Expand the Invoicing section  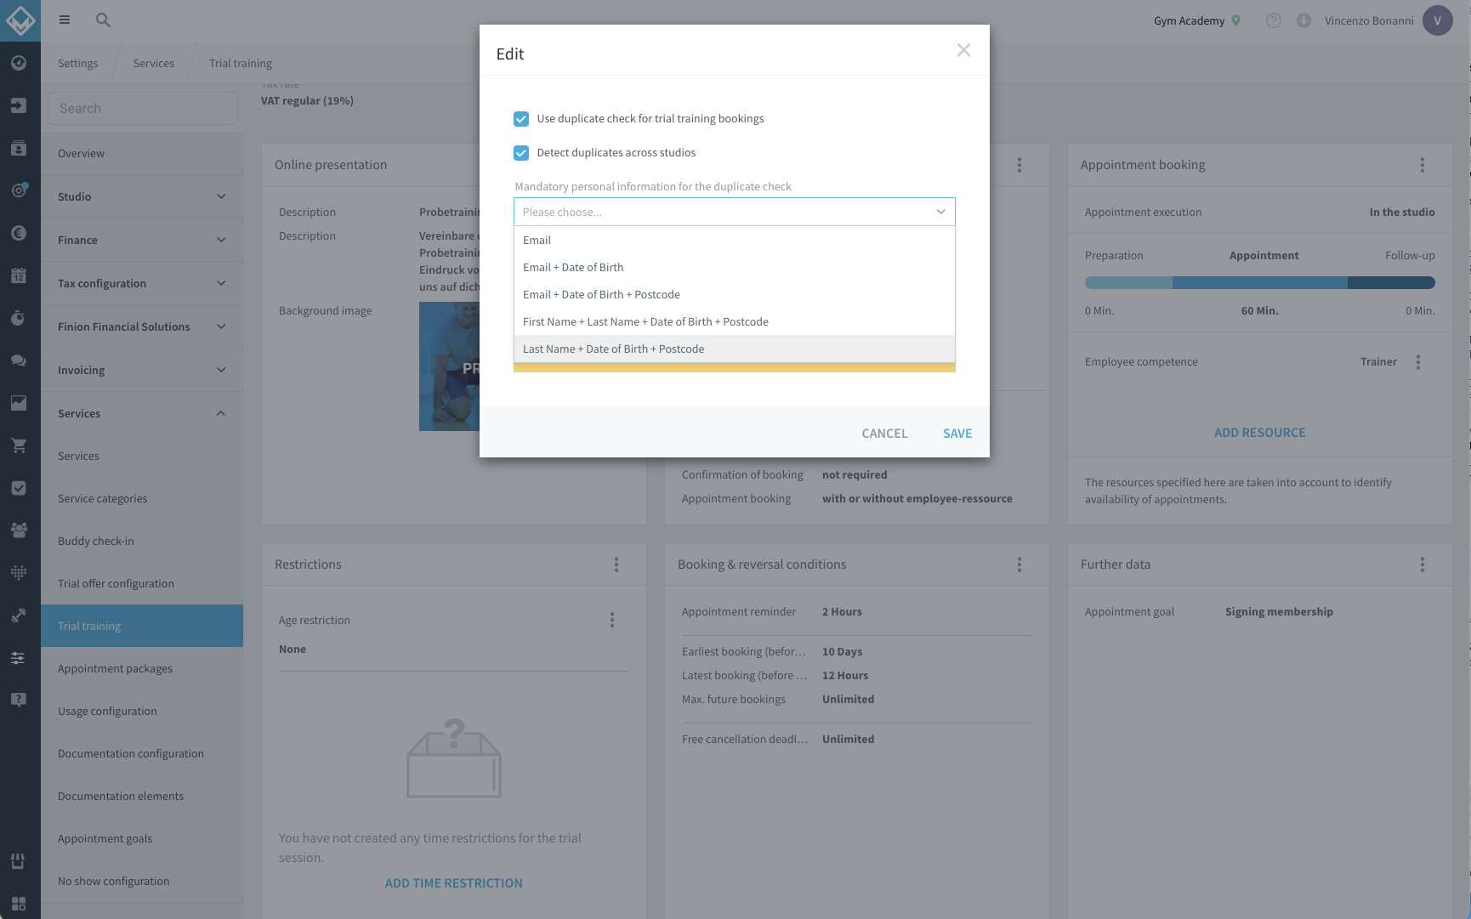pos(142,370)
